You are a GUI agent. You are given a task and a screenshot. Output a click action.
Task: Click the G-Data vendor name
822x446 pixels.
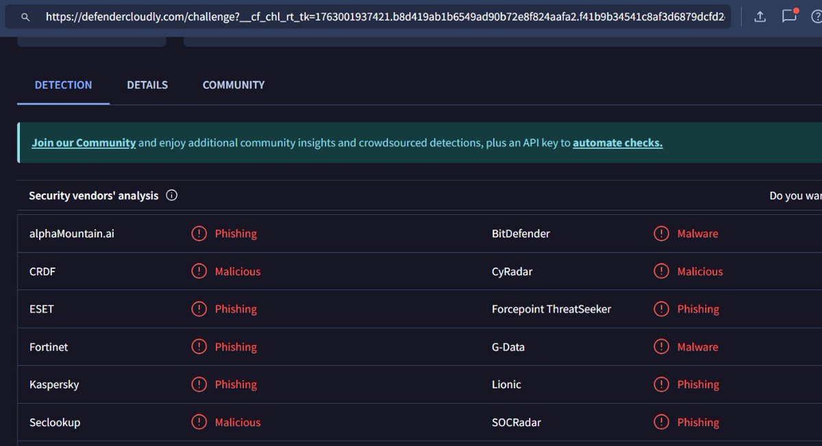pos(508,347)
